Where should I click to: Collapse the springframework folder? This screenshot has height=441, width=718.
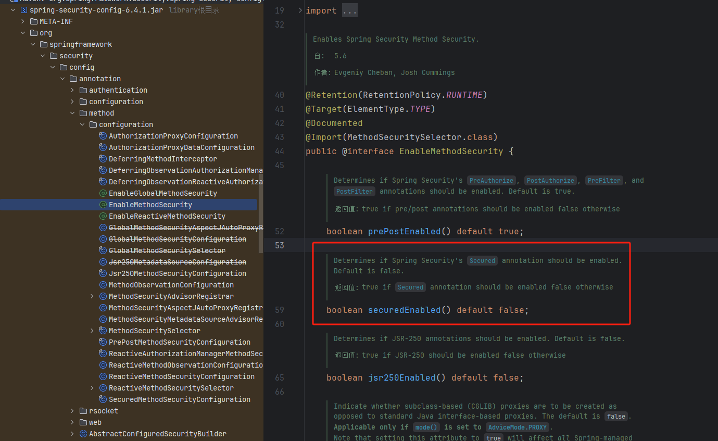(33, 44)
